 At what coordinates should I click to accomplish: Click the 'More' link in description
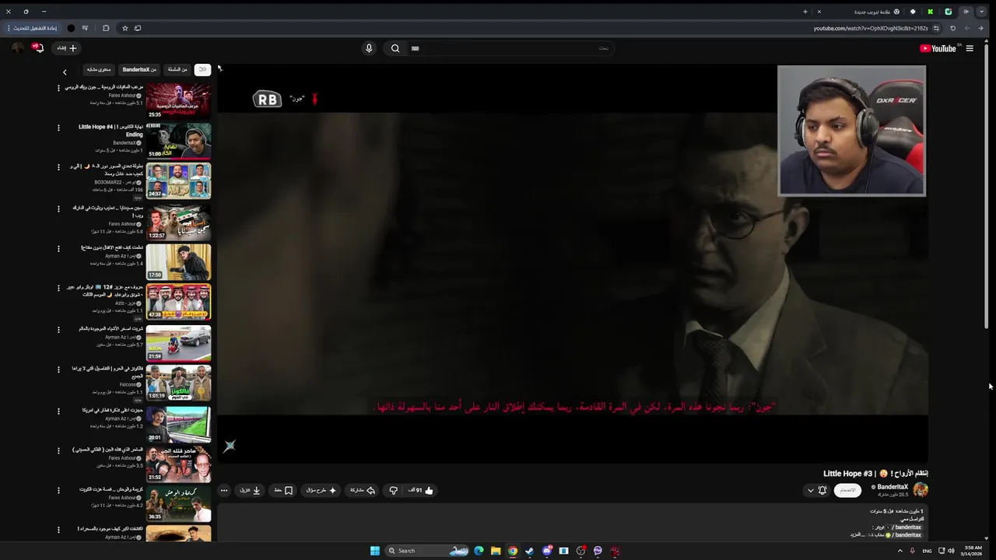(x=856, y=535)
